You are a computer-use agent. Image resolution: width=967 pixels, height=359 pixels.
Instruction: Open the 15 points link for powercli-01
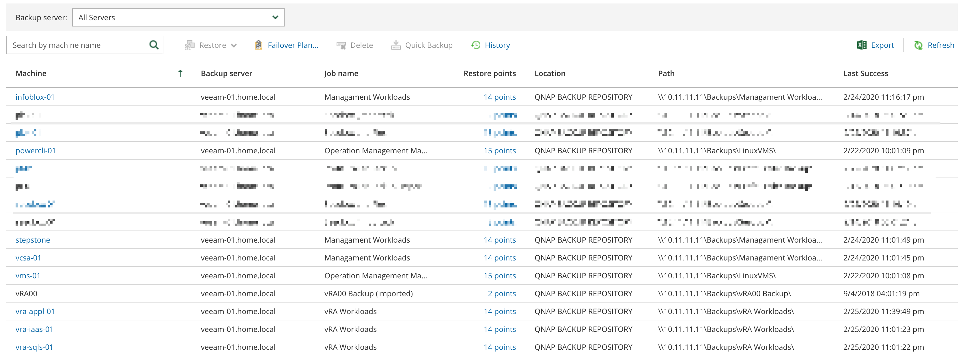tap(499, 151)
